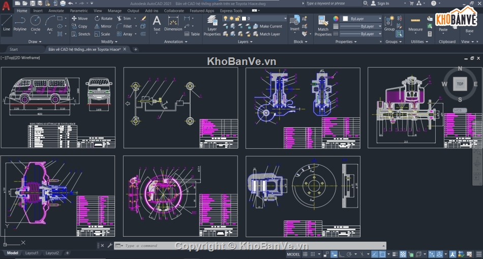Click Sign In button
Screen dimensions: 483x259
pos(380,4)
